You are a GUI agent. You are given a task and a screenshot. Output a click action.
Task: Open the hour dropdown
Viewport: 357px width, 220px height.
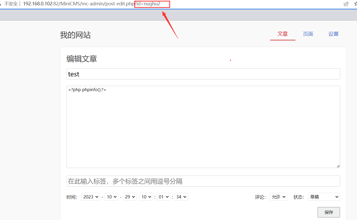tap(146, 197)
